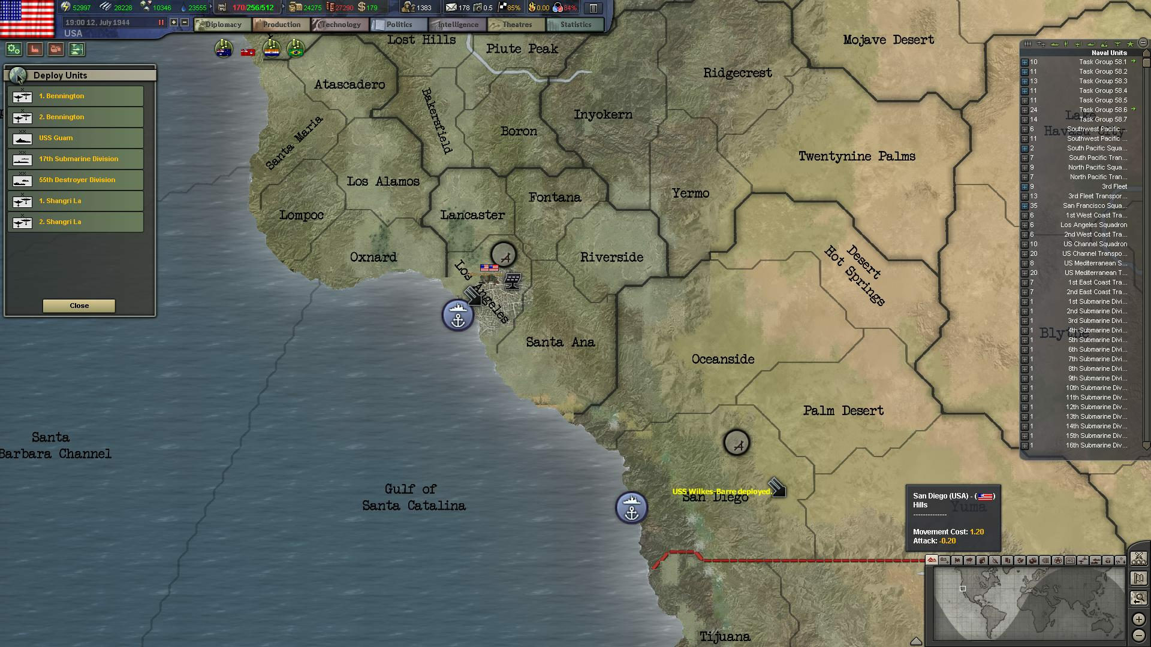Collapse the Naval Units panel with minus button
The width and height of the screenshot is (1151, 647).
[x=1143, y=43]
